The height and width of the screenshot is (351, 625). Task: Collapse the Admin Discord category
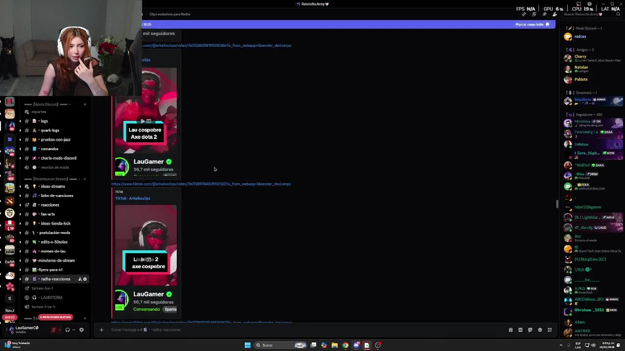(47, 104)
